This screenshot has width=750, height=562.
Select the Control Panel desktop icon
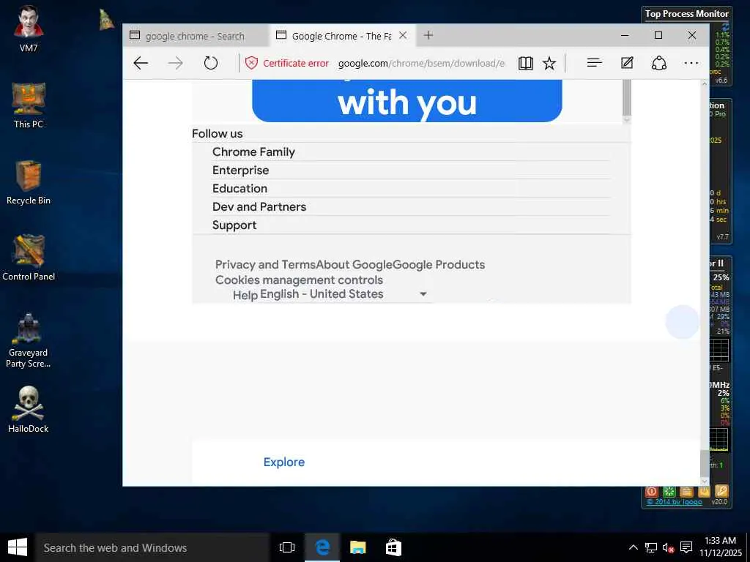point(29,258)
